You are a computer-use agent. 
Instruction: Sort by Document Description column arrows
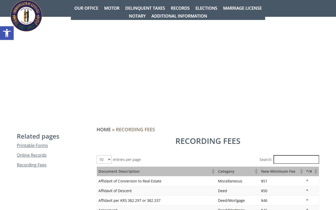pyautogui.click(x=213, y=171)
